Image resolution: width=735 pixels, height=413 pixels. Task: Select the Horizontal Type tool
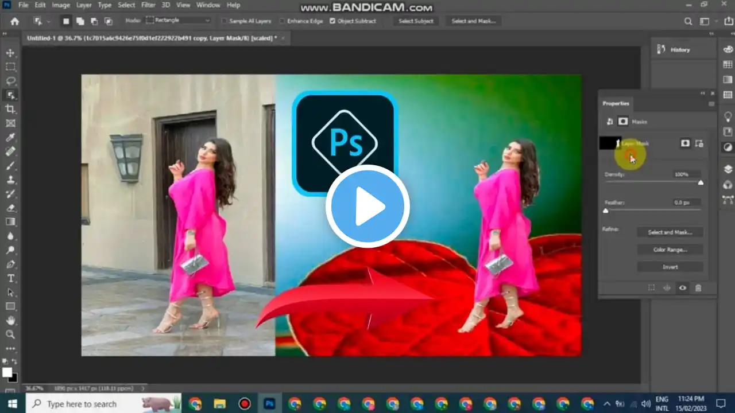[x=10, y=278]
